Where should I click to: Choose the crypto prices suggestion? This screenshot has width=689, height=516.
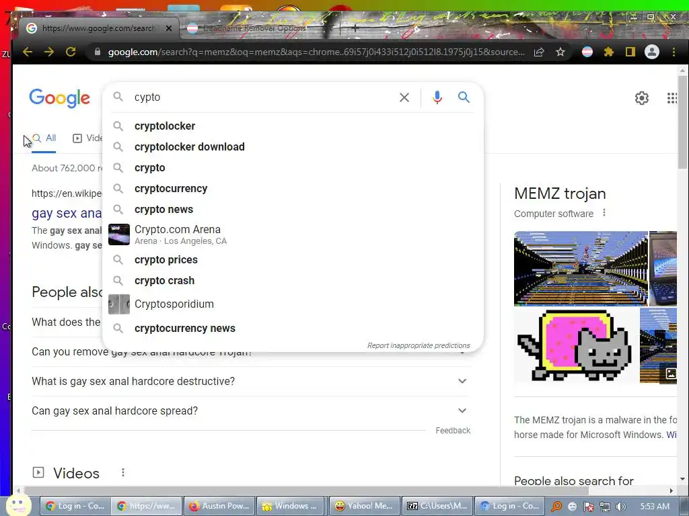click(293, 260)
